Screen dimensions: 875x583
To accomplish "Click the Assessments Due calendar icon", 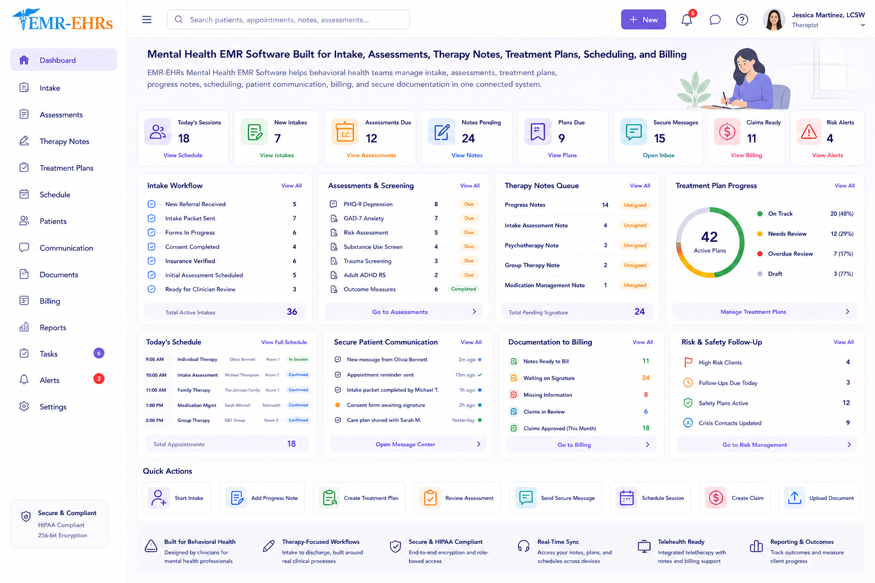I will click(345, 132).
